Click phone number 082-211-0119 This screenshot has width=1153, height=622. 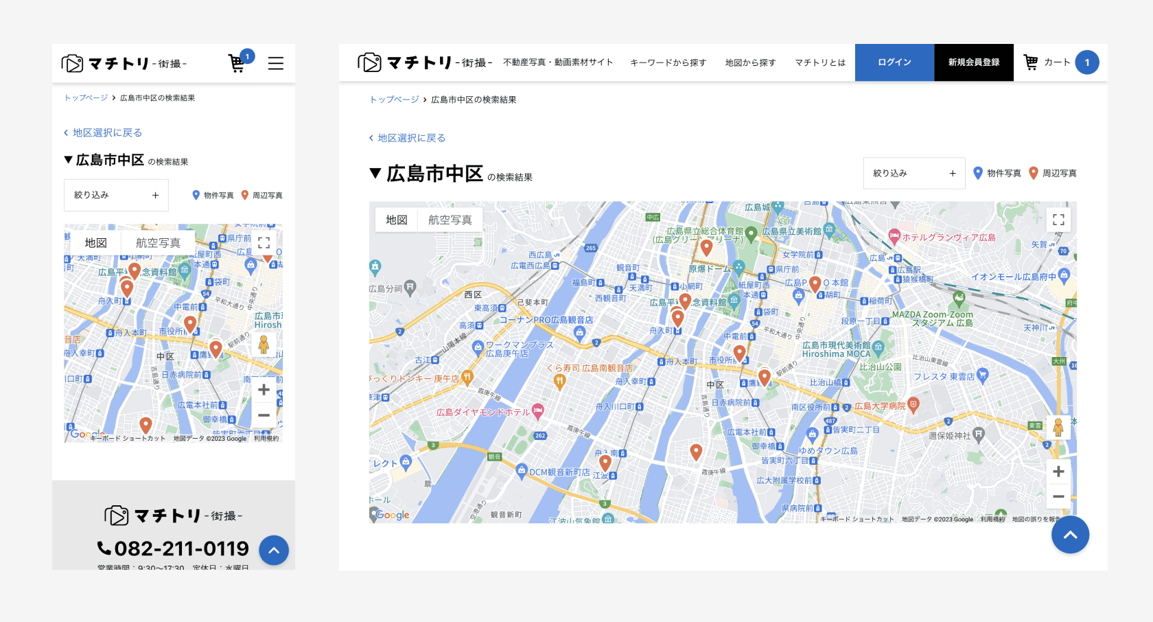coord(174,549)
